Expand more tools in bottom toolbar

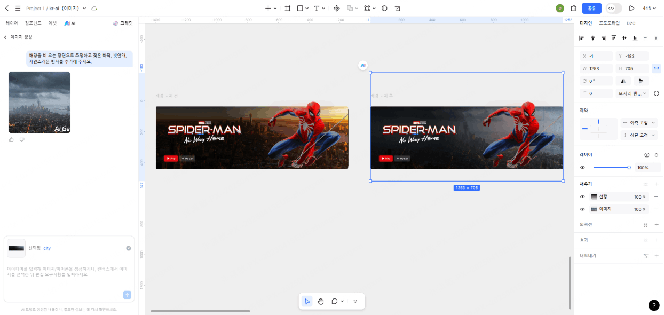point(355,301)
